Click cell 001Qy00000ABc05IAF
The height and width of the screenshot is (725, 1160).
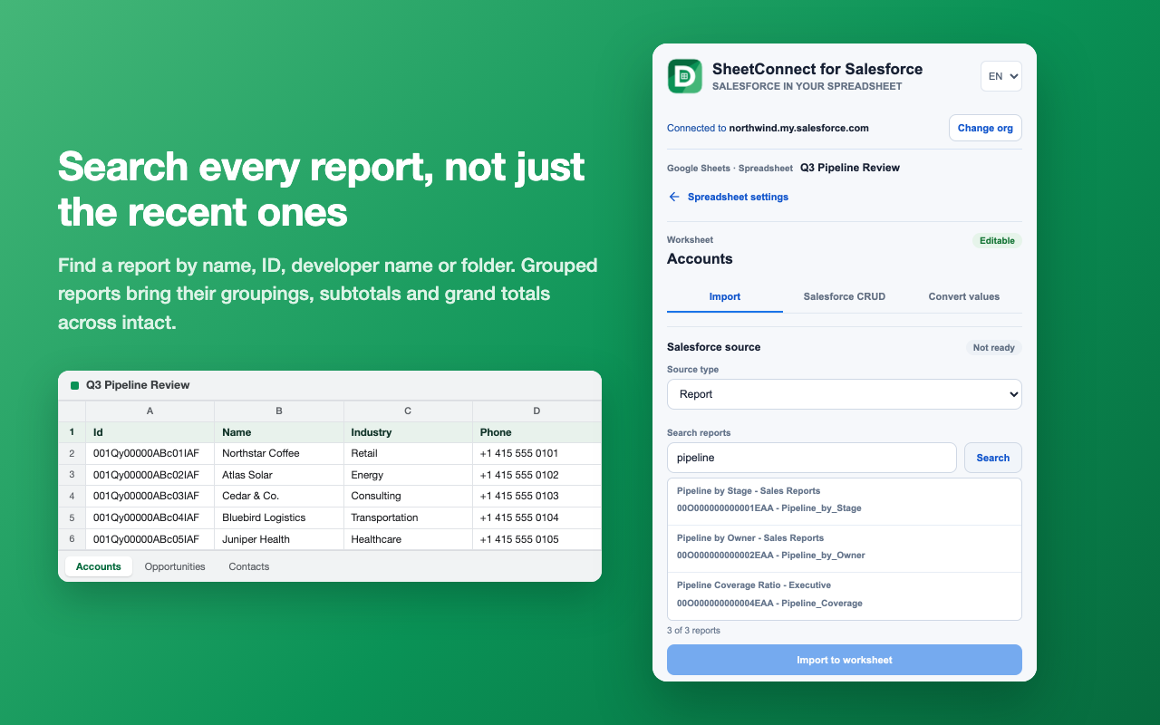[150, 539]
